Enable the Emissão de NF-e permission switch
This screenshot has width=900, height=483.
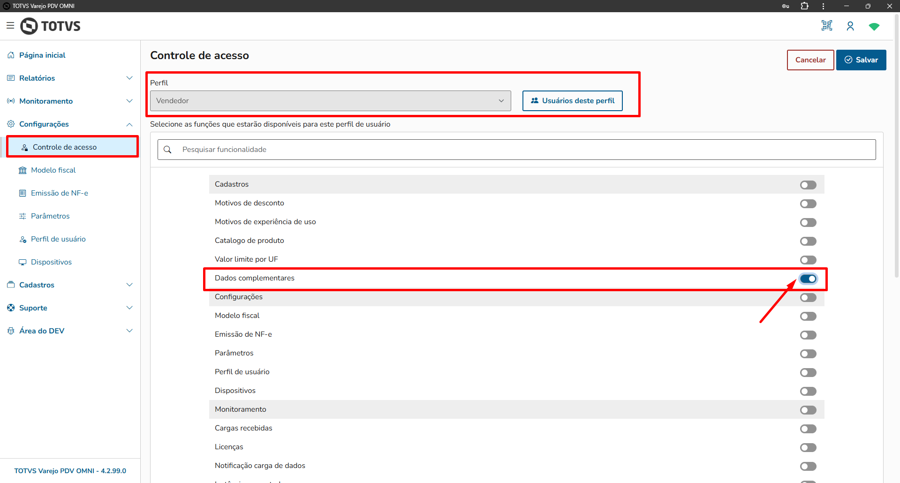coord(808,335)
